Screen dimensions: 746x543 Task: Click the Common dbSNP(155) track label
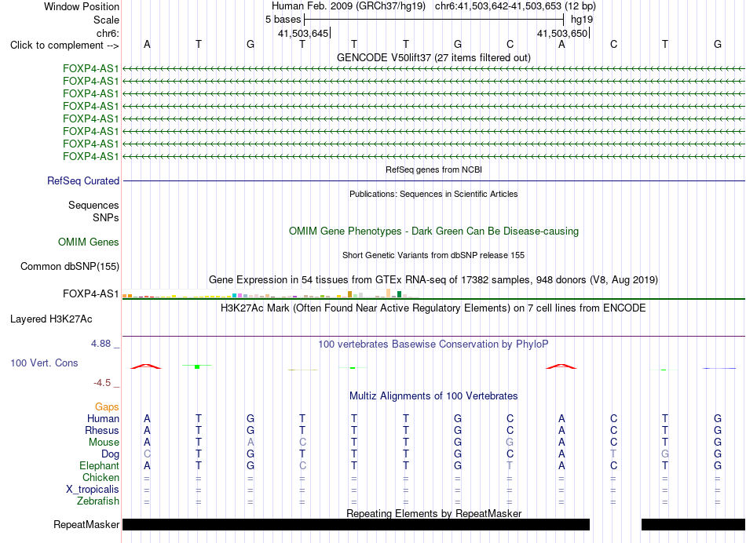pos(69,266)
